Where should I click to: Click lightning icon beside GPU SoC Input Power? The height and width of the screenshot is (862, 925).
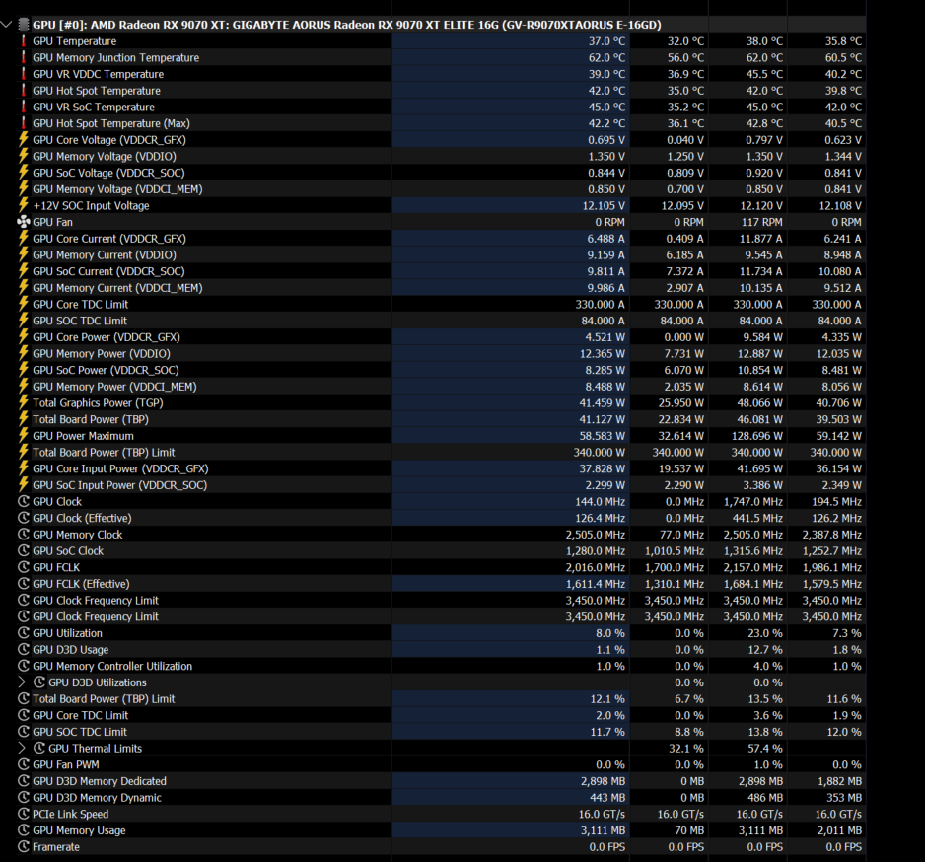coord(24,485)
